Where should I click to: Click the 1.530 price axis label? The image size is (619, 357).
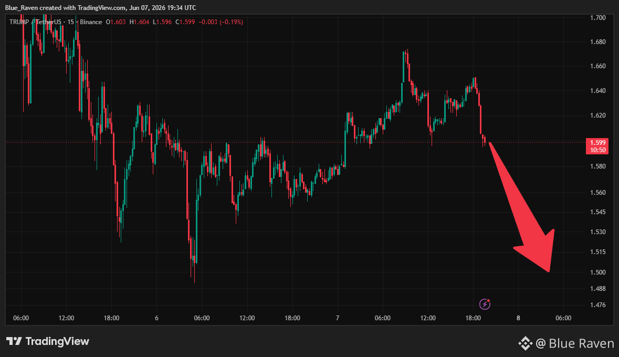pos(597,232)
